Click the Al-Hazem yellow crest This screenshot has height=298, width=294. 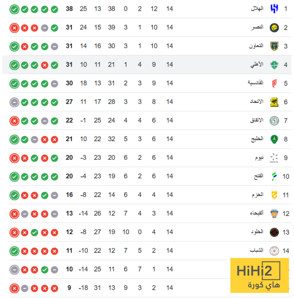coord(274,195)
